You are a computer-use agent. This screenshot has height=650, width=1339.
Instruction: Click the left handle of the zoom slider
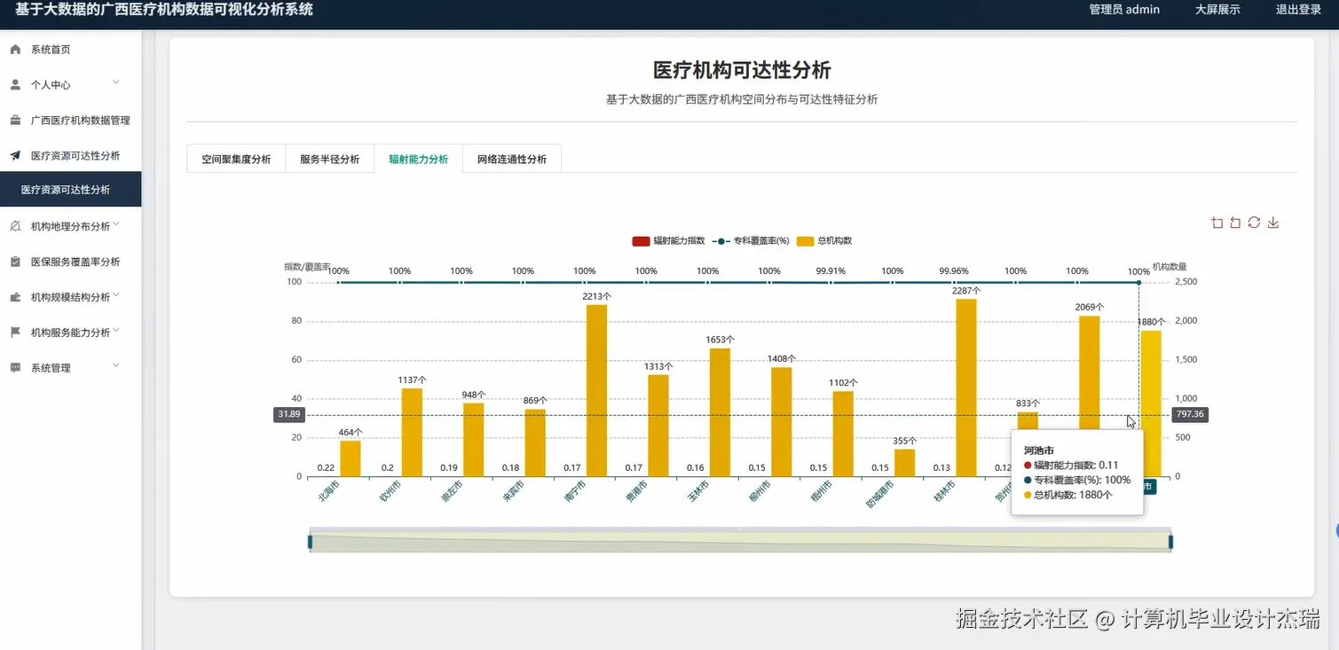click(x=310, y=542)
